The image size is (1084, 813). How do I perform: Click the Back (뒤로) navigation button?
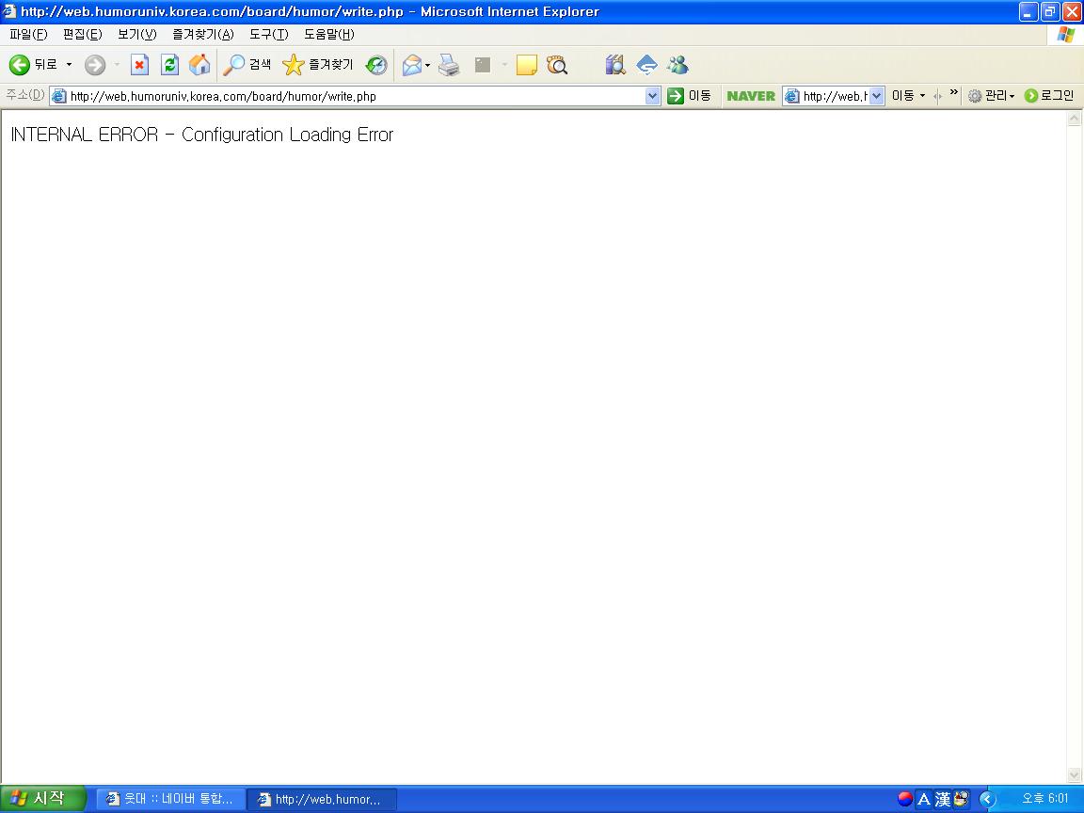34,65
